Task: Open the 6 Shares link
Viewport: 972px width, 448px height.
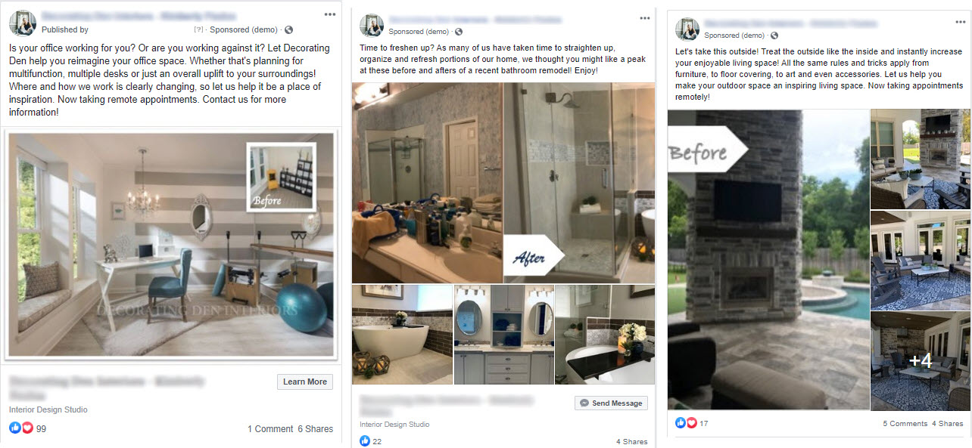Action: coord(316,429)
